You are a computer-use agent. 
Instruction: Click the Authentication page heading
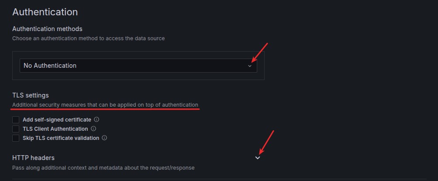click(x=45, y=12)
